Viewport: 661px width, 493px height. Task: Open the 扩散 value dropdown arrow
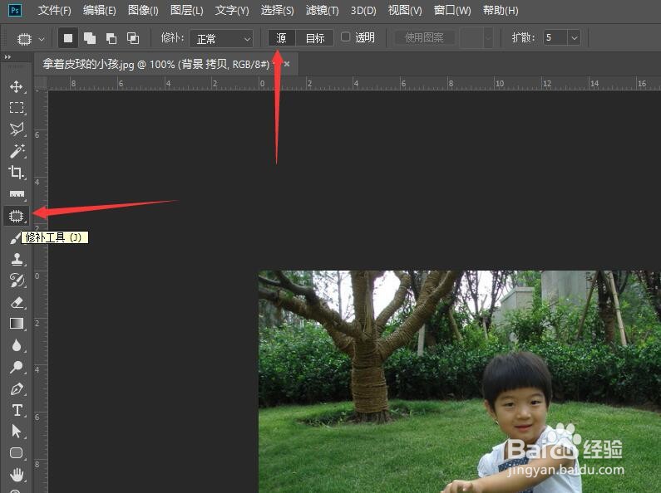tap(575, 38)
